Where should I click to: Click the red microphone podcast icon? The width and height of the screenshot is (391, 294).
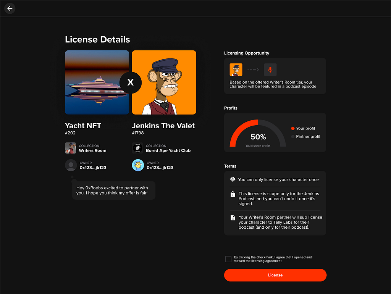point(270,69)
